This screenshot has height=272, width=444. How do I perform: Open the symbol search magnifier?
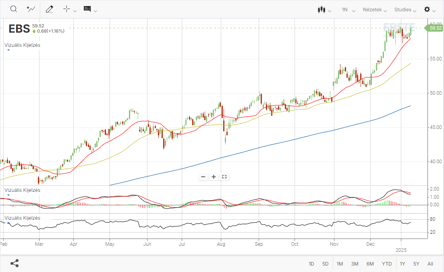[14, 9]
